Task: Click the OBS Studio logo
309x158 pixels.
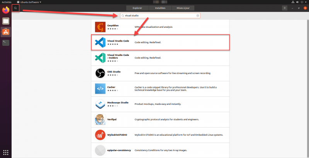Action: click(x=100, y=73)
